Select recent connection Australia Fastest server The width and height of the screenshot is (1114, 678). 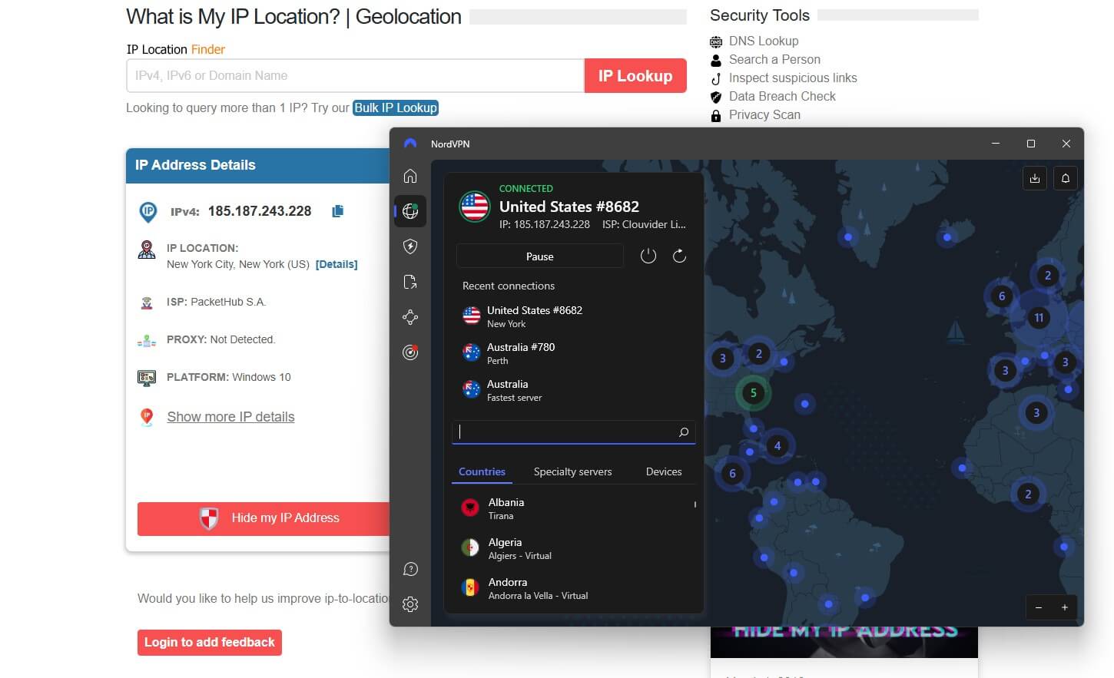pyautogui.click(x=573, y=390)
